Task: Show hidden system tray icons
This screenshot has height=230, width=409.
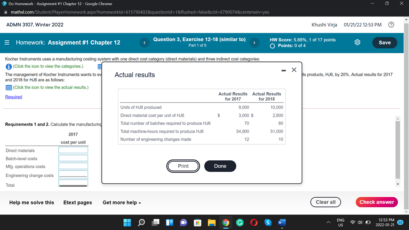Action: 328,222
